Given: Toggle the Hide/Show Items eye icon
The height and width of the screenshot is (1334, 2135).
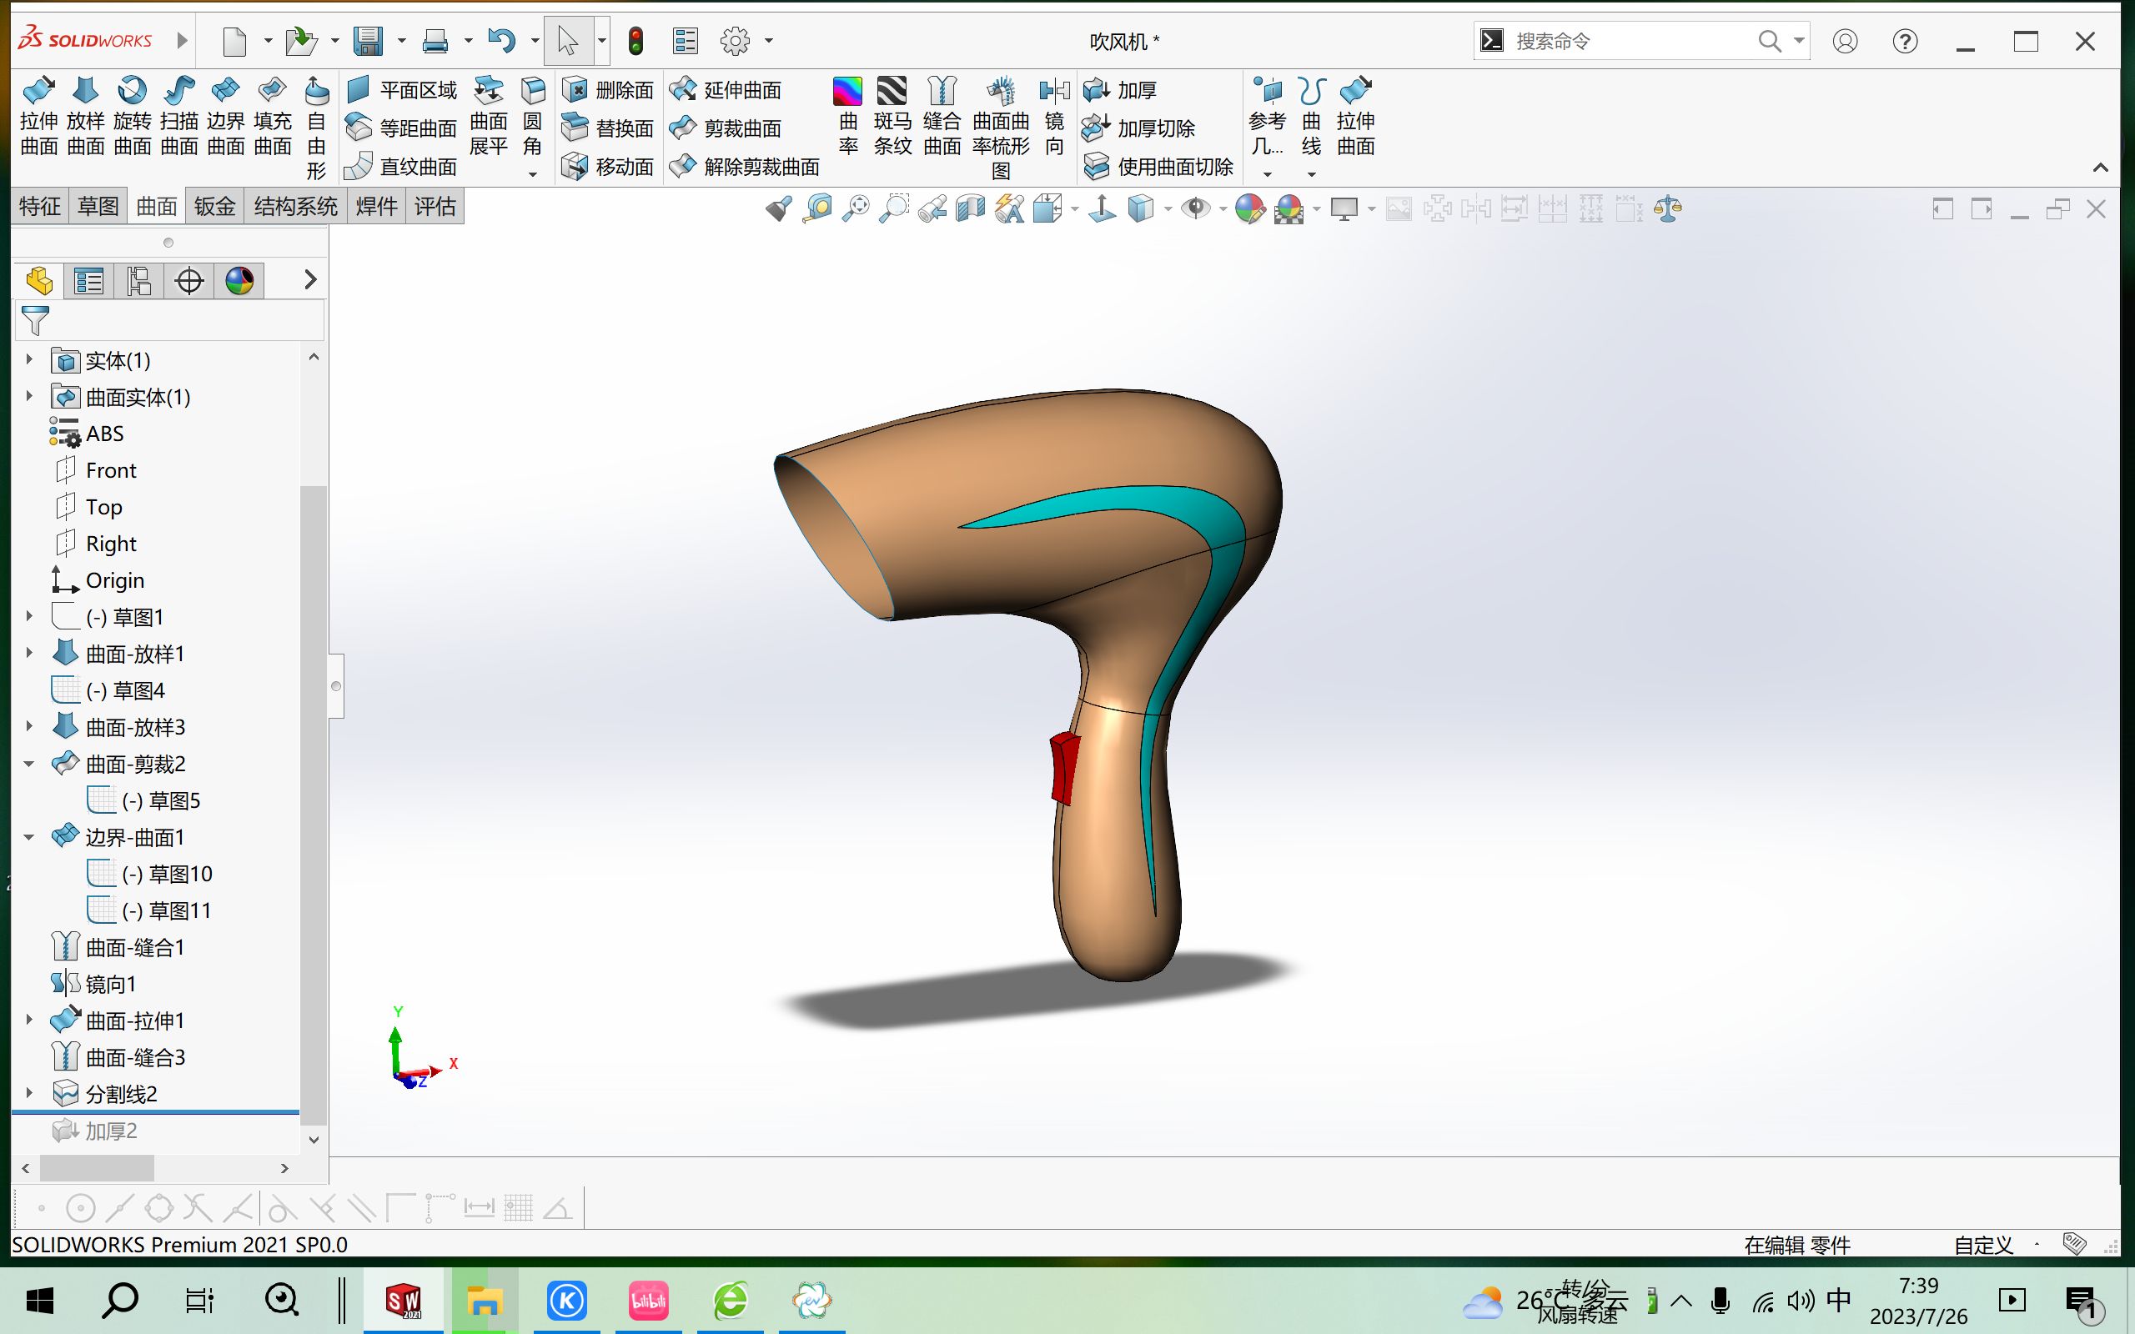Looking at the screenshot, I should click(x=1195, y=209).
